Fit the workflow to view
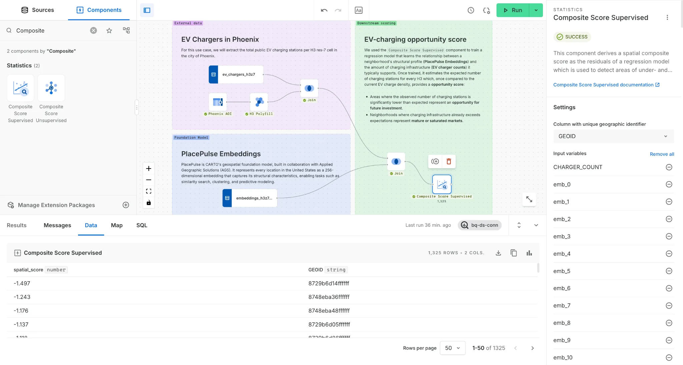Image resolution: width=683 pixels, height=365 pixels. point(149,191)
